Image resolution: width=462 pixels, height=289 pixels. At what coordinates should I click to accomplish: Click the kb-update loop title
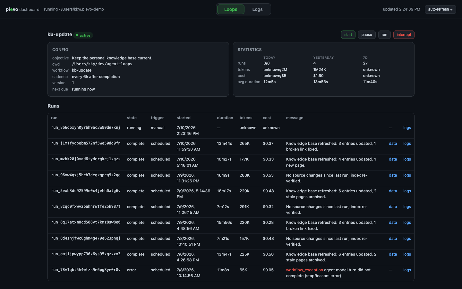pyautogui.click(x=60, y=35)
